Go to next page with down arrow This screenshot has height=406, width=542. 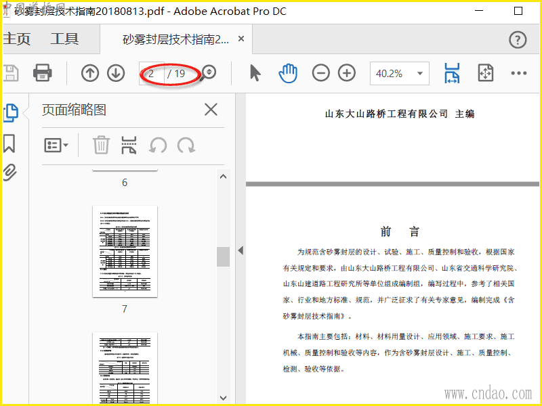tap(116, 73)
